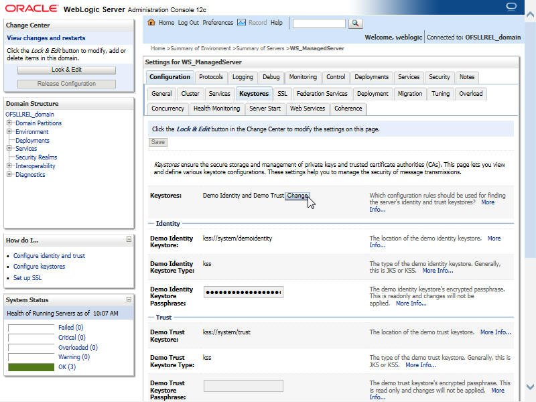Open OFSLLREL_domain in Domain Structure
The height and width of the screenshot is (402, 536).
click(x=29, y=114)
